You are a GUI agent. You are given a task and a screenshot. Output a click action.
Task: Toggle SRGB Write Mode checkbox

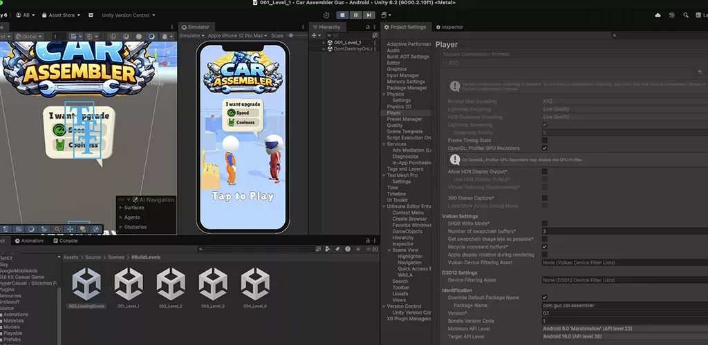545,224
